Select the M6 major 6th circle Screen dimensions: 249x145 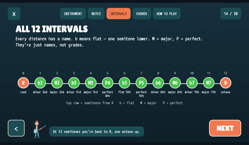(175, 83)
